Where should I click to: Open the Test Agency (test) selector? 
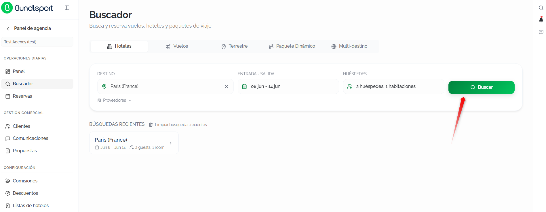[x=37, y=42]
